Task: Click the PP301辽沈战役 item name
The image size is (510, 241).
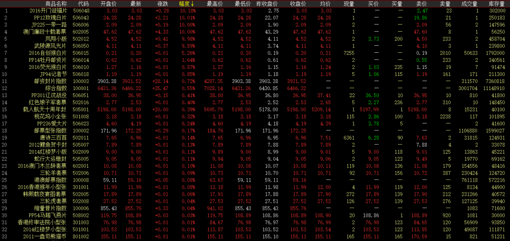Action: (x=49, y=95)
